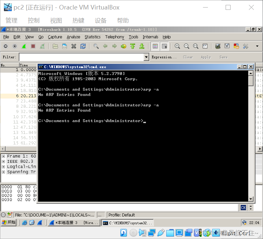Click the Time column header
Image resolution: width=263 pixels, height=239 pixels.
28,65
